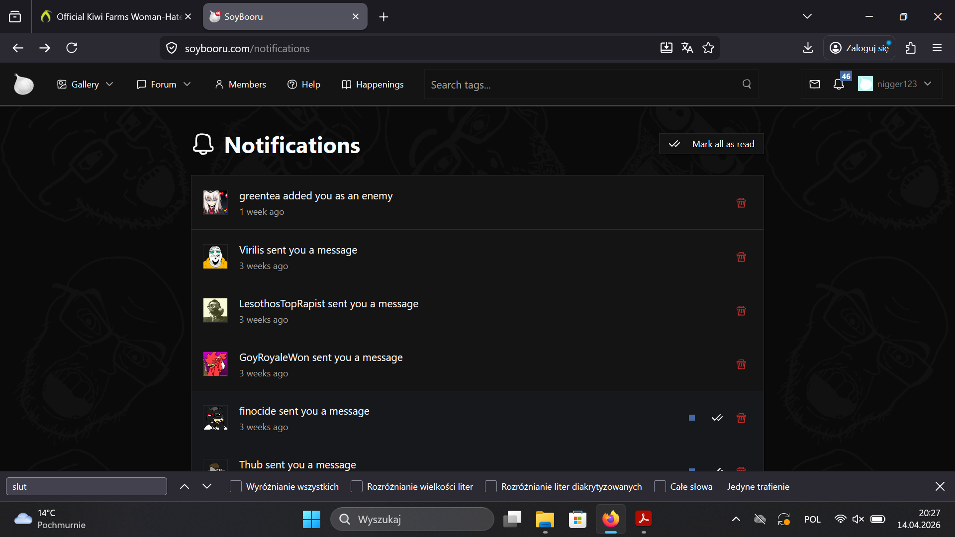Open the Firefox downloads icon
Screen dimensions: 955x537
[x=808, y=48]
